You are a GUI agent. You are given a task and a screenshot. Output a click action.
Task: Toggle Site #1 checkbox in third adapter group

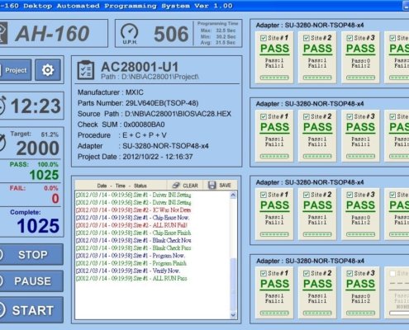pos(264,195)
